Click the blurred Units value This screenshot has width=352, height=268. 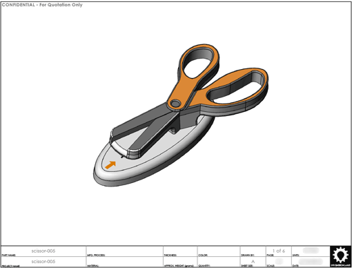[311, 250]
